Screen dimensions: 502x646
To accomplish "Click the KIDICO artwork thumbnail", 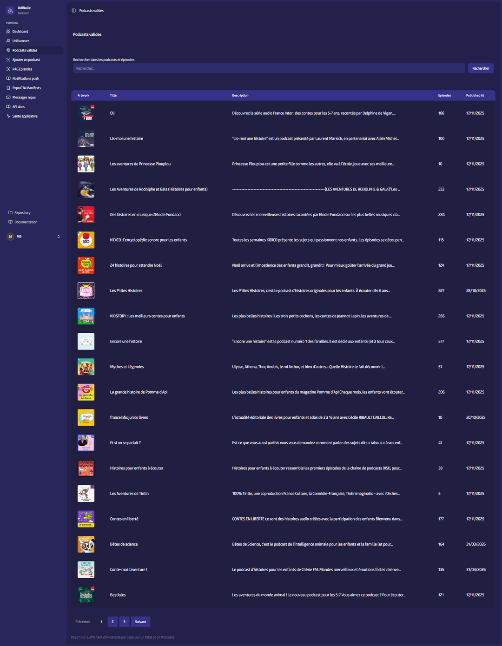I will point(86,240).
